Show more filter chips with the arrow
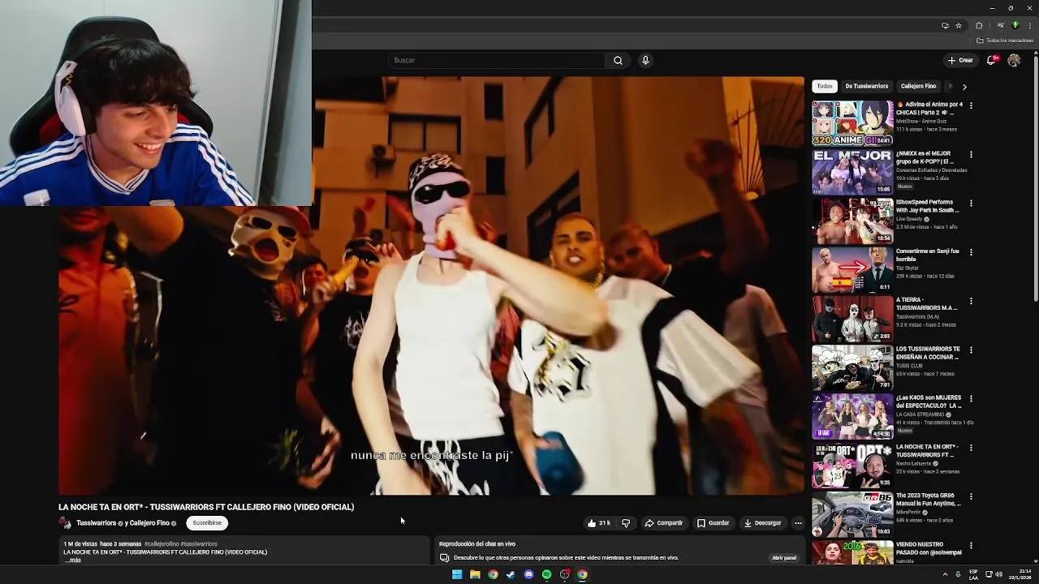1039x584 pixels. click(964, 86)
